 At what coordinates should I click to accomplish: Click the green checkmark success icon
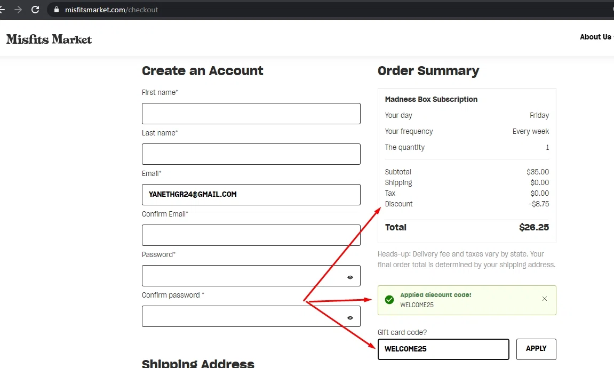[389, 300]
